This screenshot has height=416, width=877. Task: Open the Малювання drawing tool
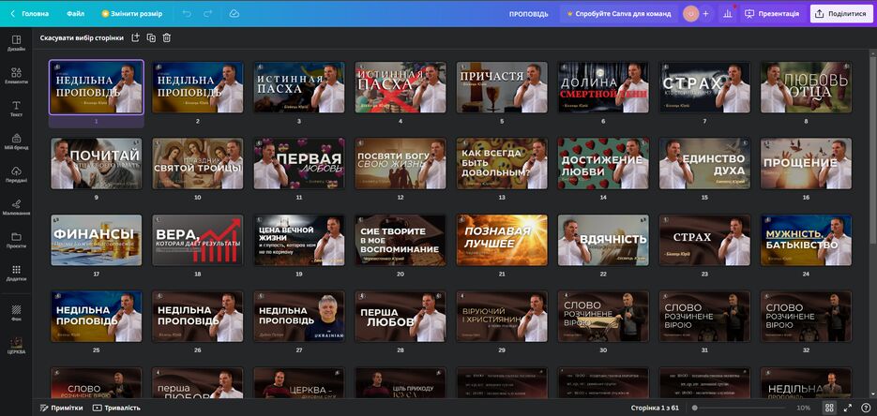[x=16, y=207]
